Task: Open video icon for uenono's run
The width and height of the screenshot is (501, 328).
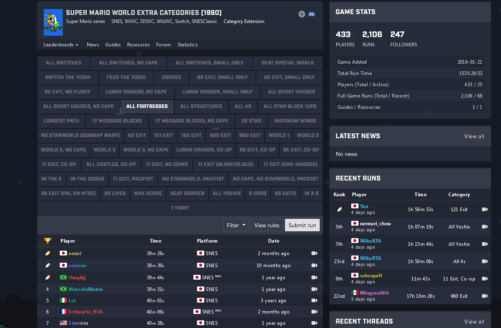Action: pos(314,266)
